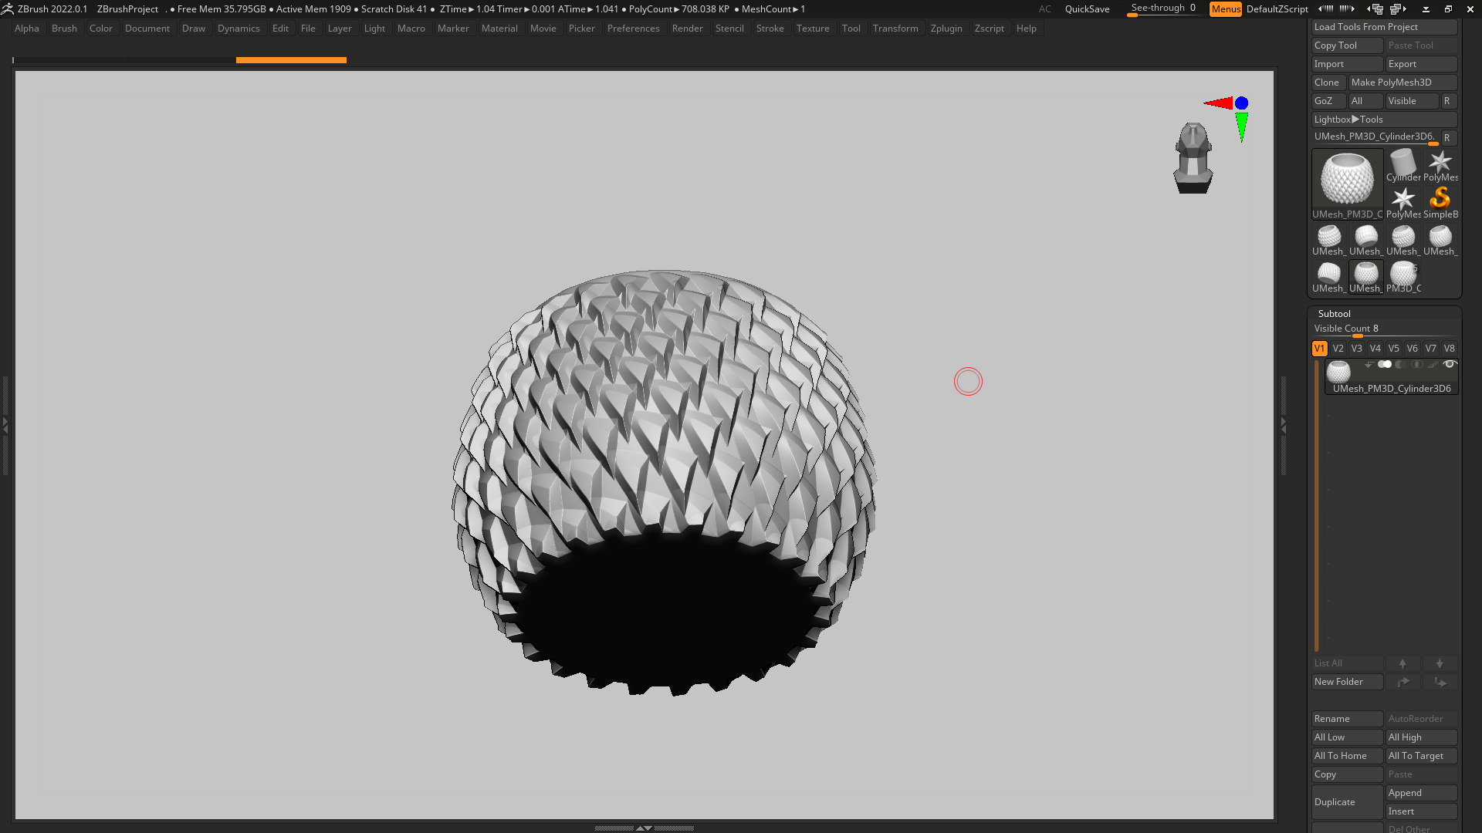
Task: Open the Tool menu
Action: pos(851,29)
